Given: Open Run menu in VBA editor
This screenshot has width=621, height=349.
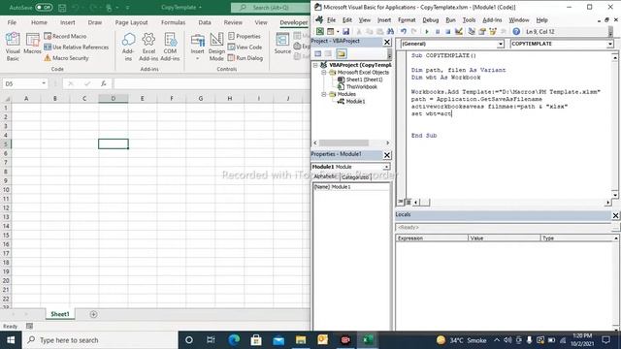Looking at the screenshot, I should (x=450, y=19).
